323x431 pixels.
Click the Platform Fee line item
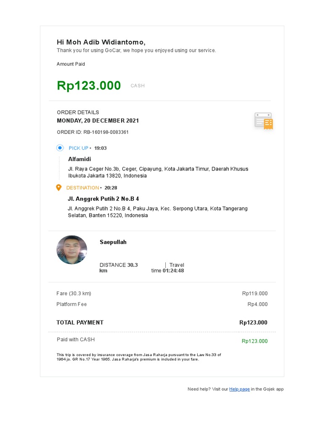pos(71,304)
